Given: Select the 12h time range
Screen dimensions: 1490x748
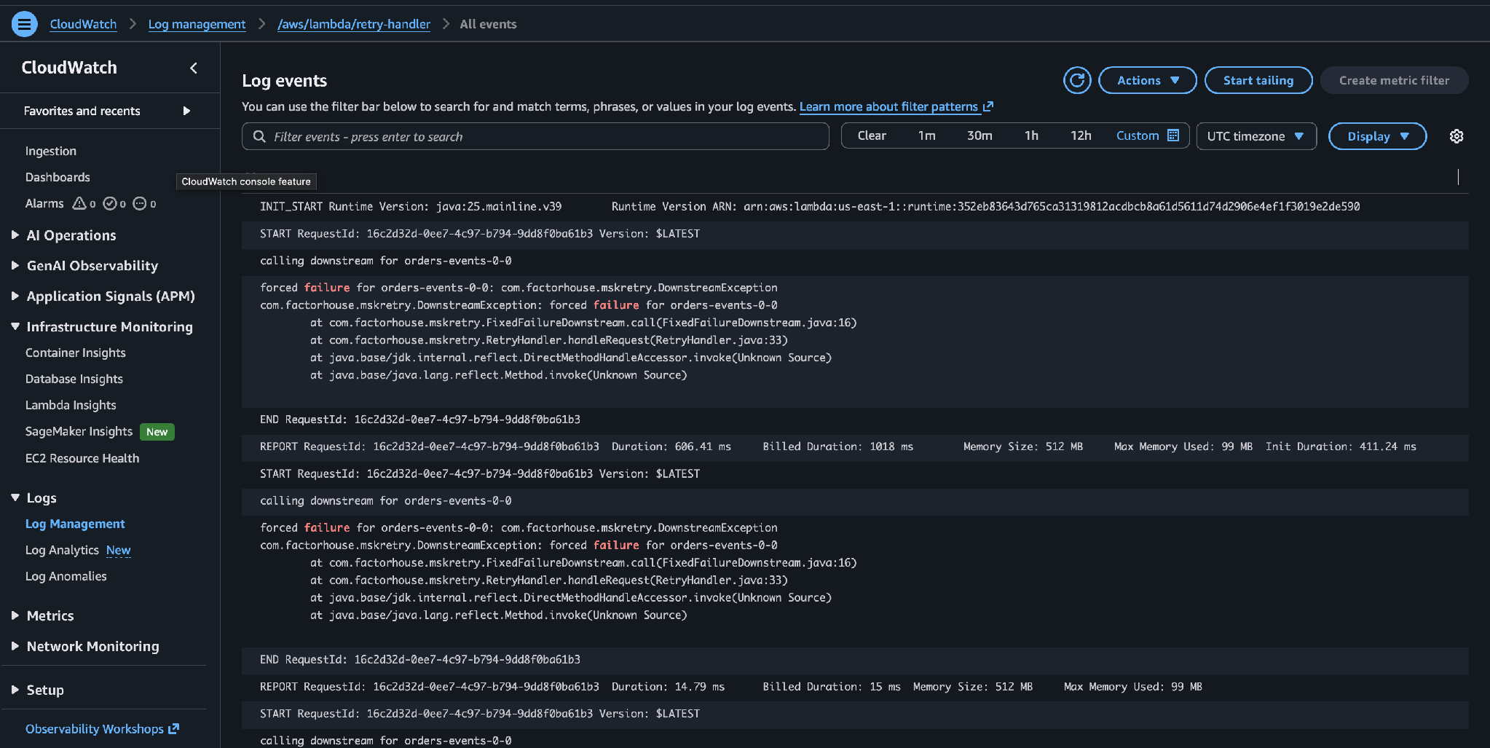Looking at the screenshot, I should point(1081,135).
